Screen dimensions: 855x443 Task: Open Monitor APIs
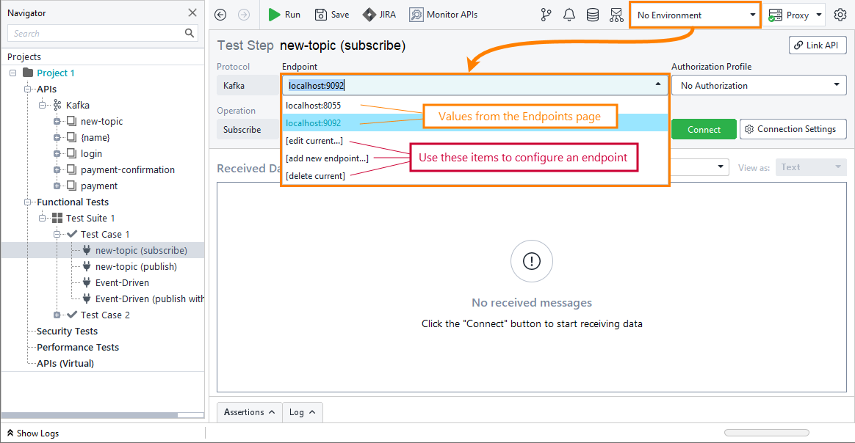443,14
